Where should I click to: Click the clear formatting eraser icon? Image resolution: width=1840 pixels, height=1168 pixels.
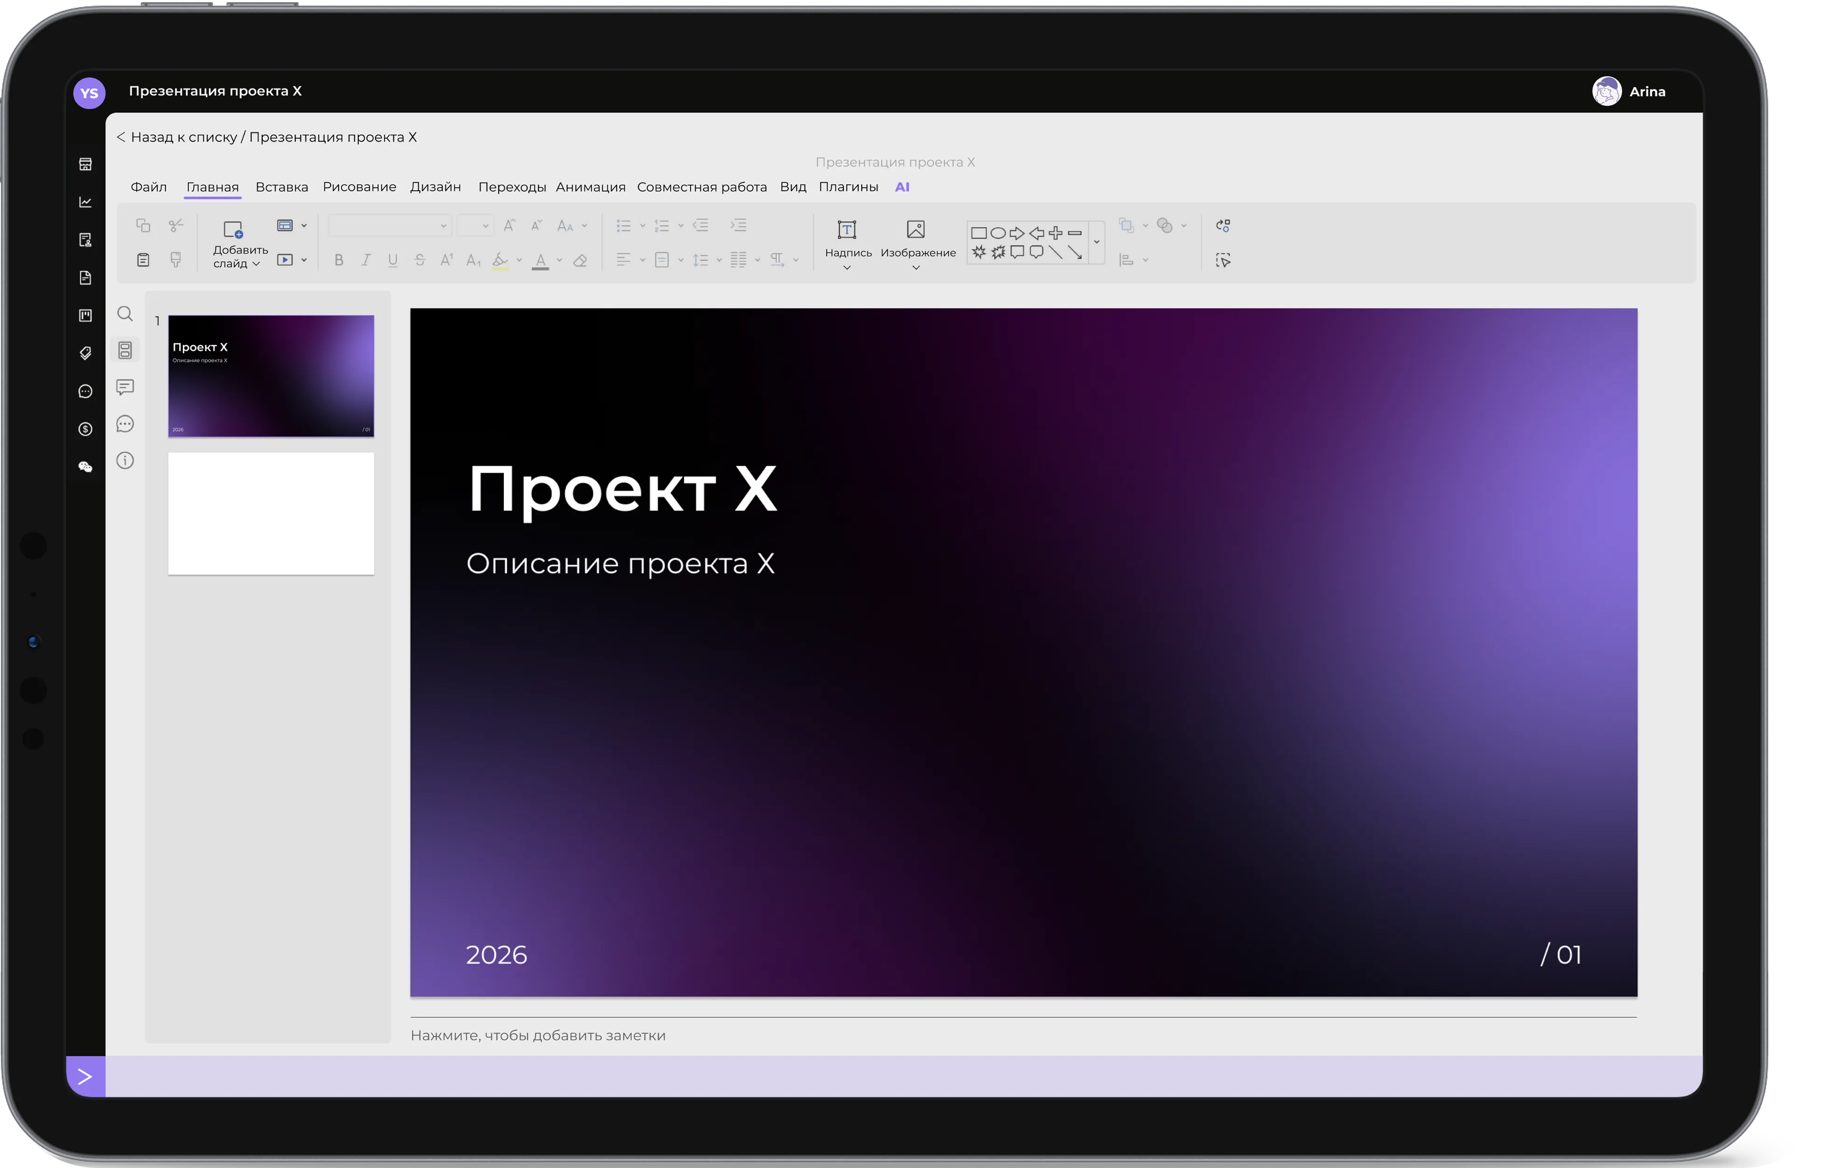580,260
